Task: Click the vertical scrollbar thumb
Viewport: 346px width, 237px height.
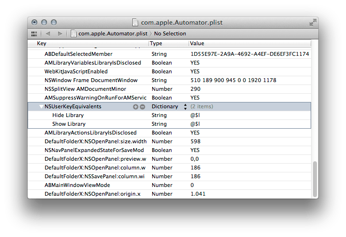Action: (315, 179)
